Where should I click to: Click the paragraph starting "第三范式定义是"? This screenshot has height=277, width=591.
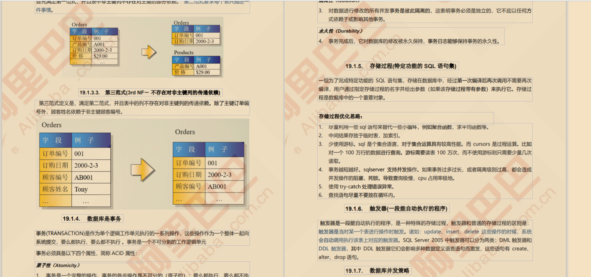142,107
